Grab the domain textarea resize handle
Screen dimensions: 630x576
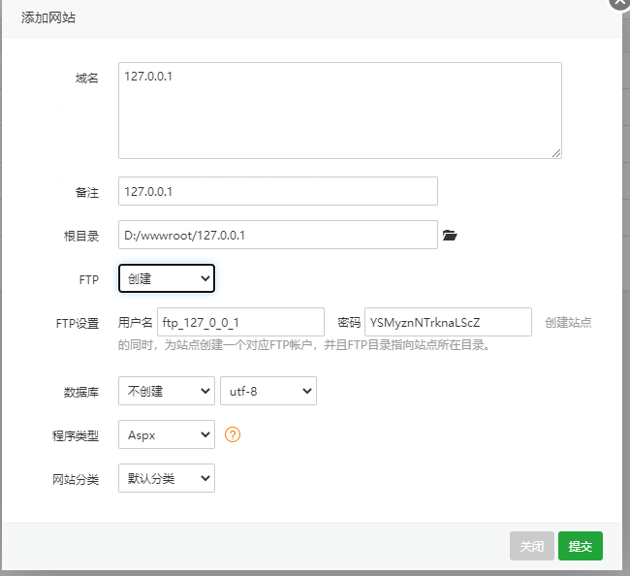556,152
